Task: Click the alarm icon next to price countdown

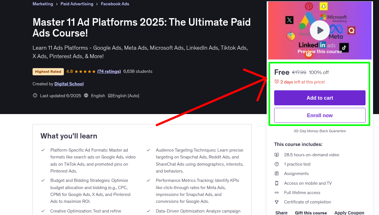Action: point(277,81)
